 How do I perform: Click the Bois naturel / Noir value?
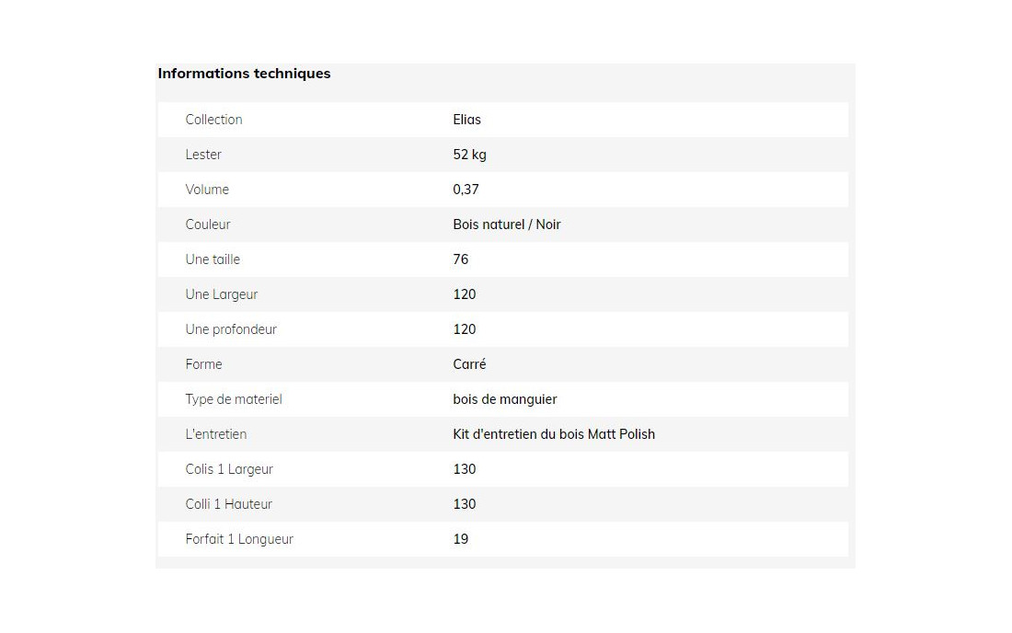click(x=507, y=224)
